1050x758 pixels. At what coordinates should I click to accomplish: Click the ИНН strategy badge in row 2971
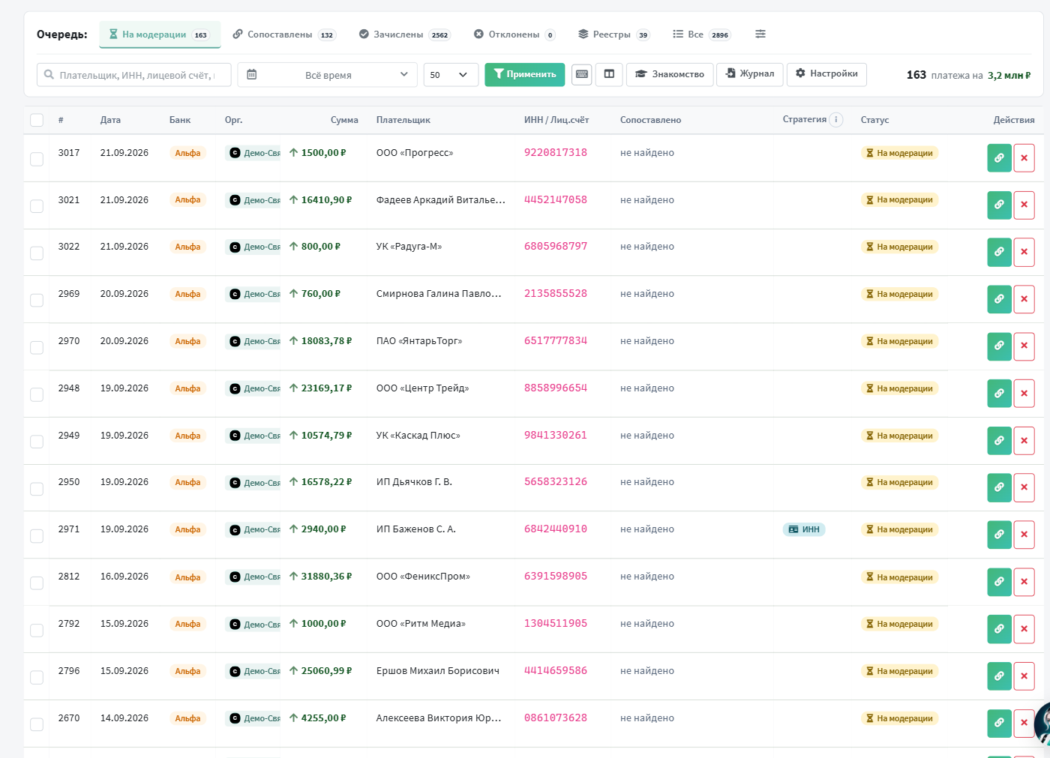(x=804, y=529)
